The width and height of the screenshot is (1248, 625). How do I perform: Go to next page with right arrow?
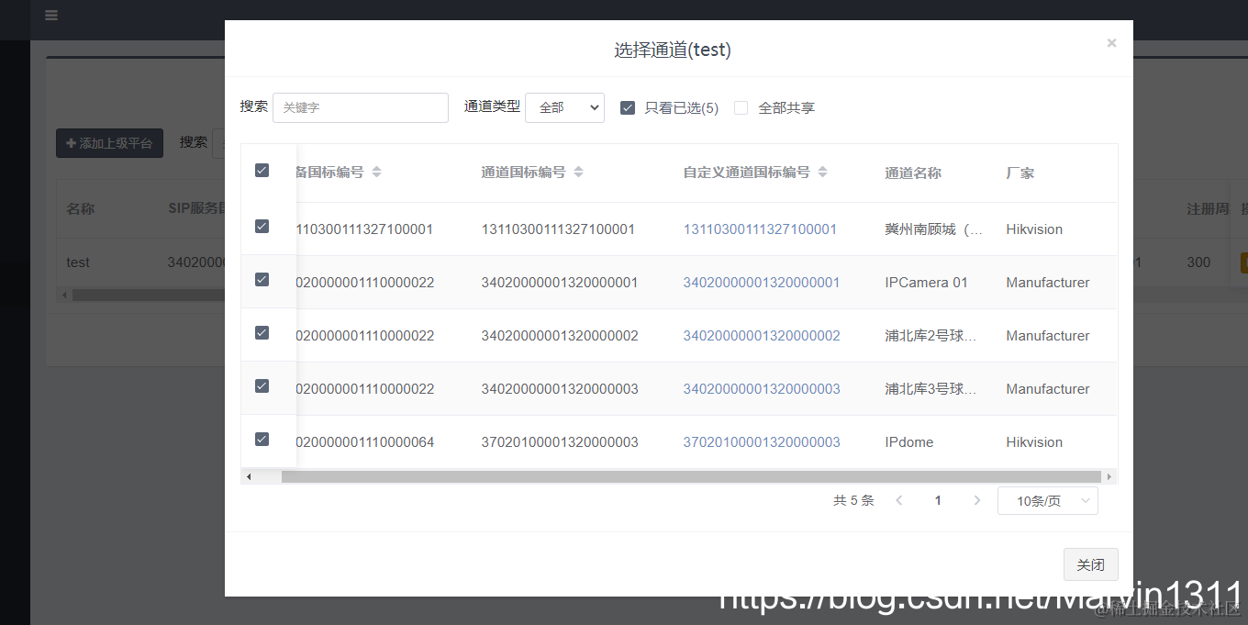pos(976,500)
